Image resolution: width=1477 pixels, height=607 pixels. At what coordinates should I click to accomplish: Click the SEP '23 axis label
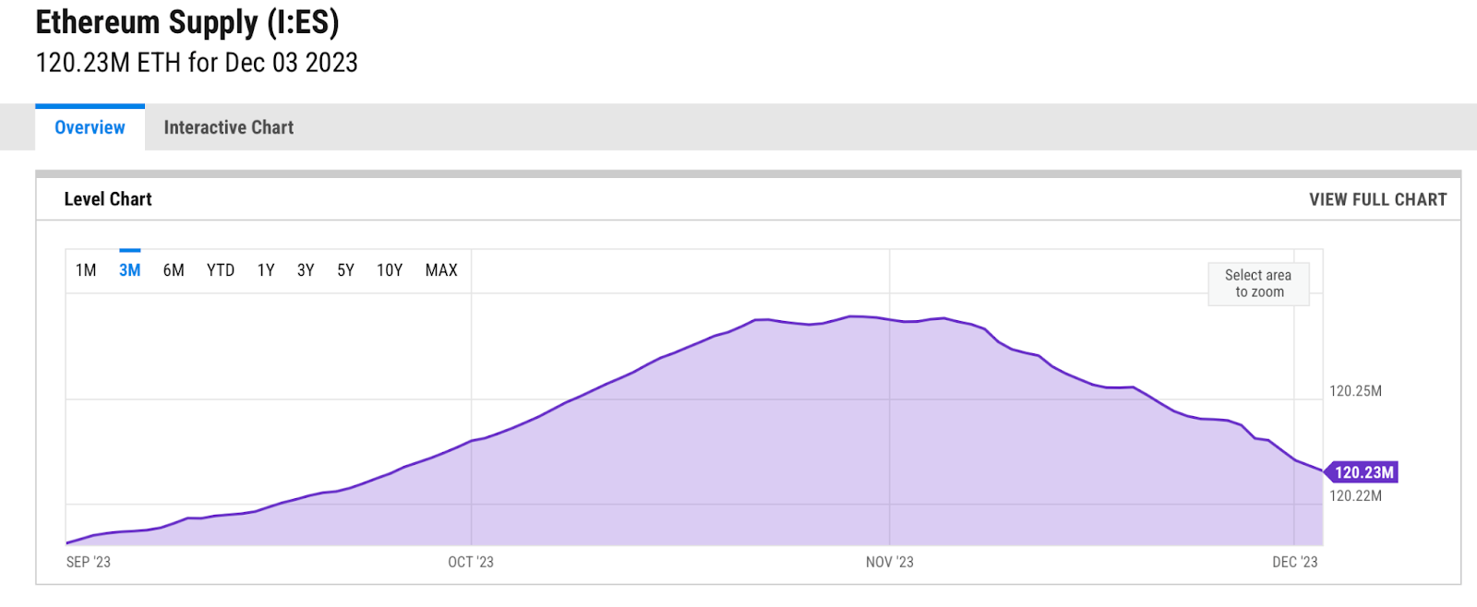point(89,562)
